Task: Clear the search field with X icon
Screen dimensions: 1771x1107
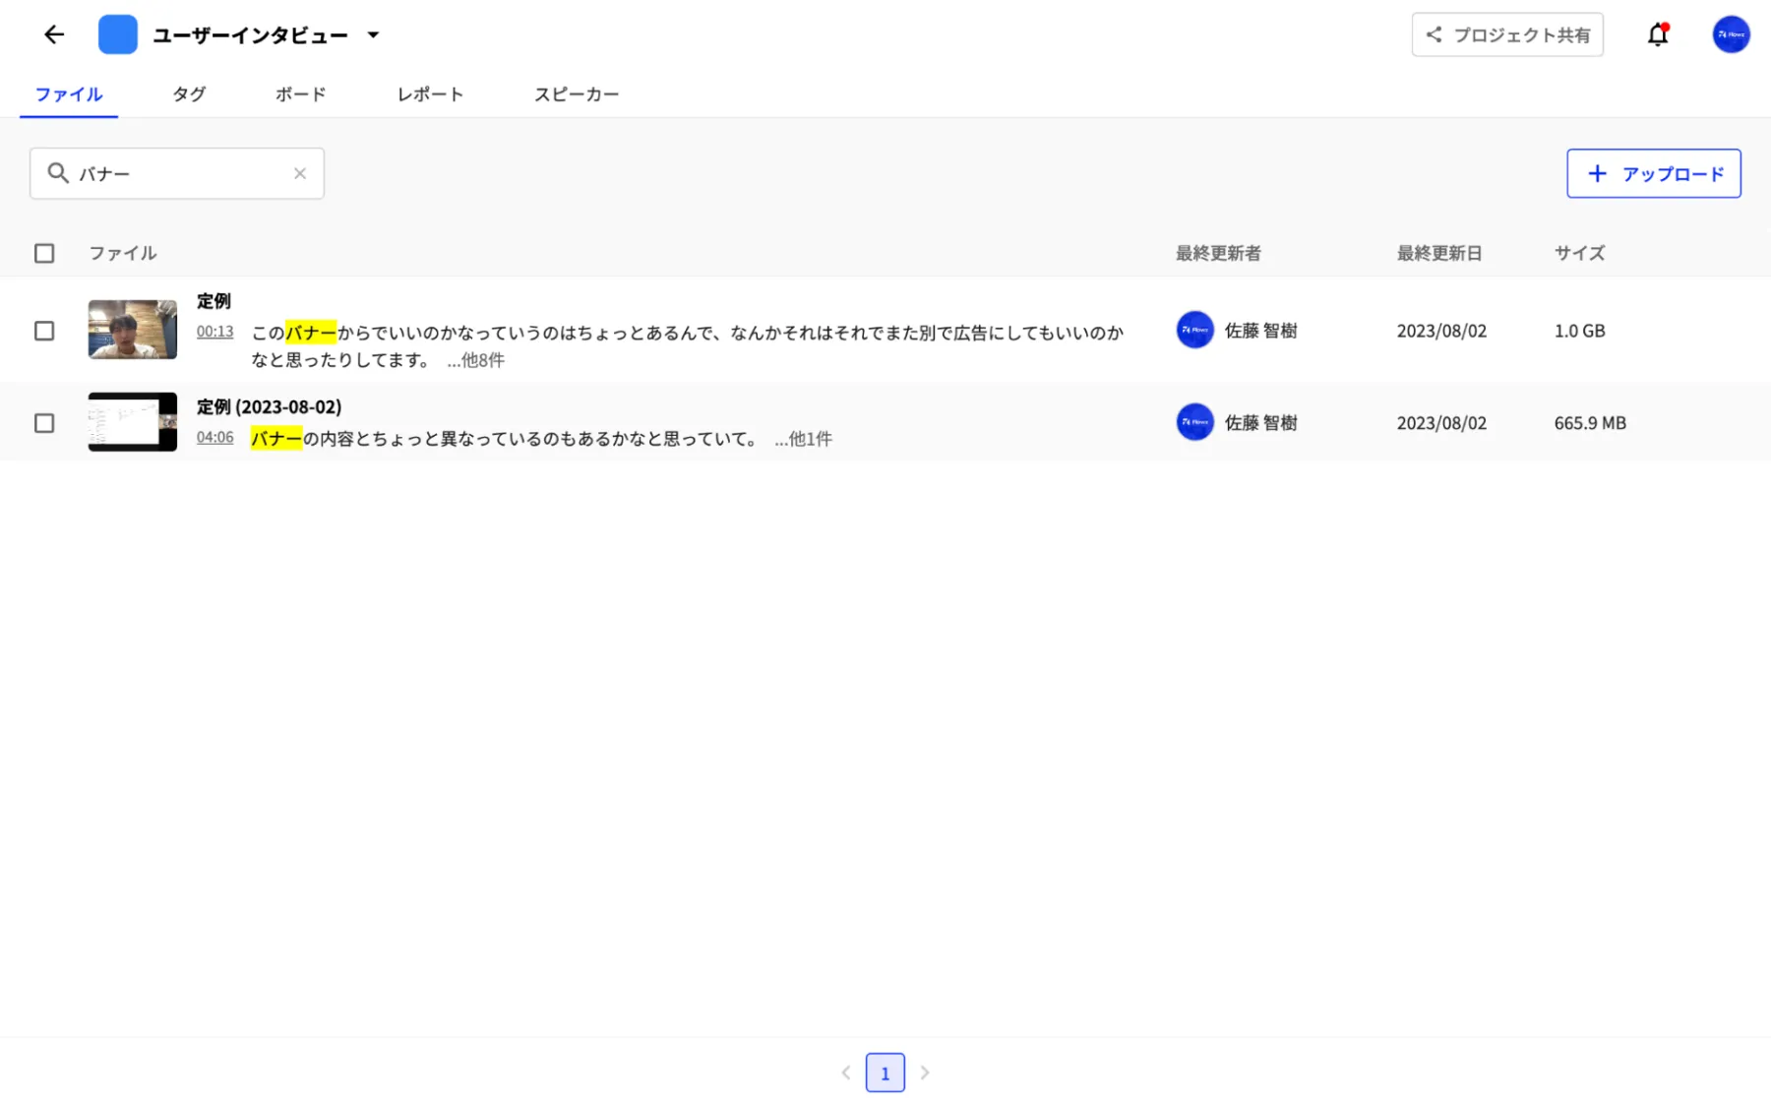Action: 300,173
